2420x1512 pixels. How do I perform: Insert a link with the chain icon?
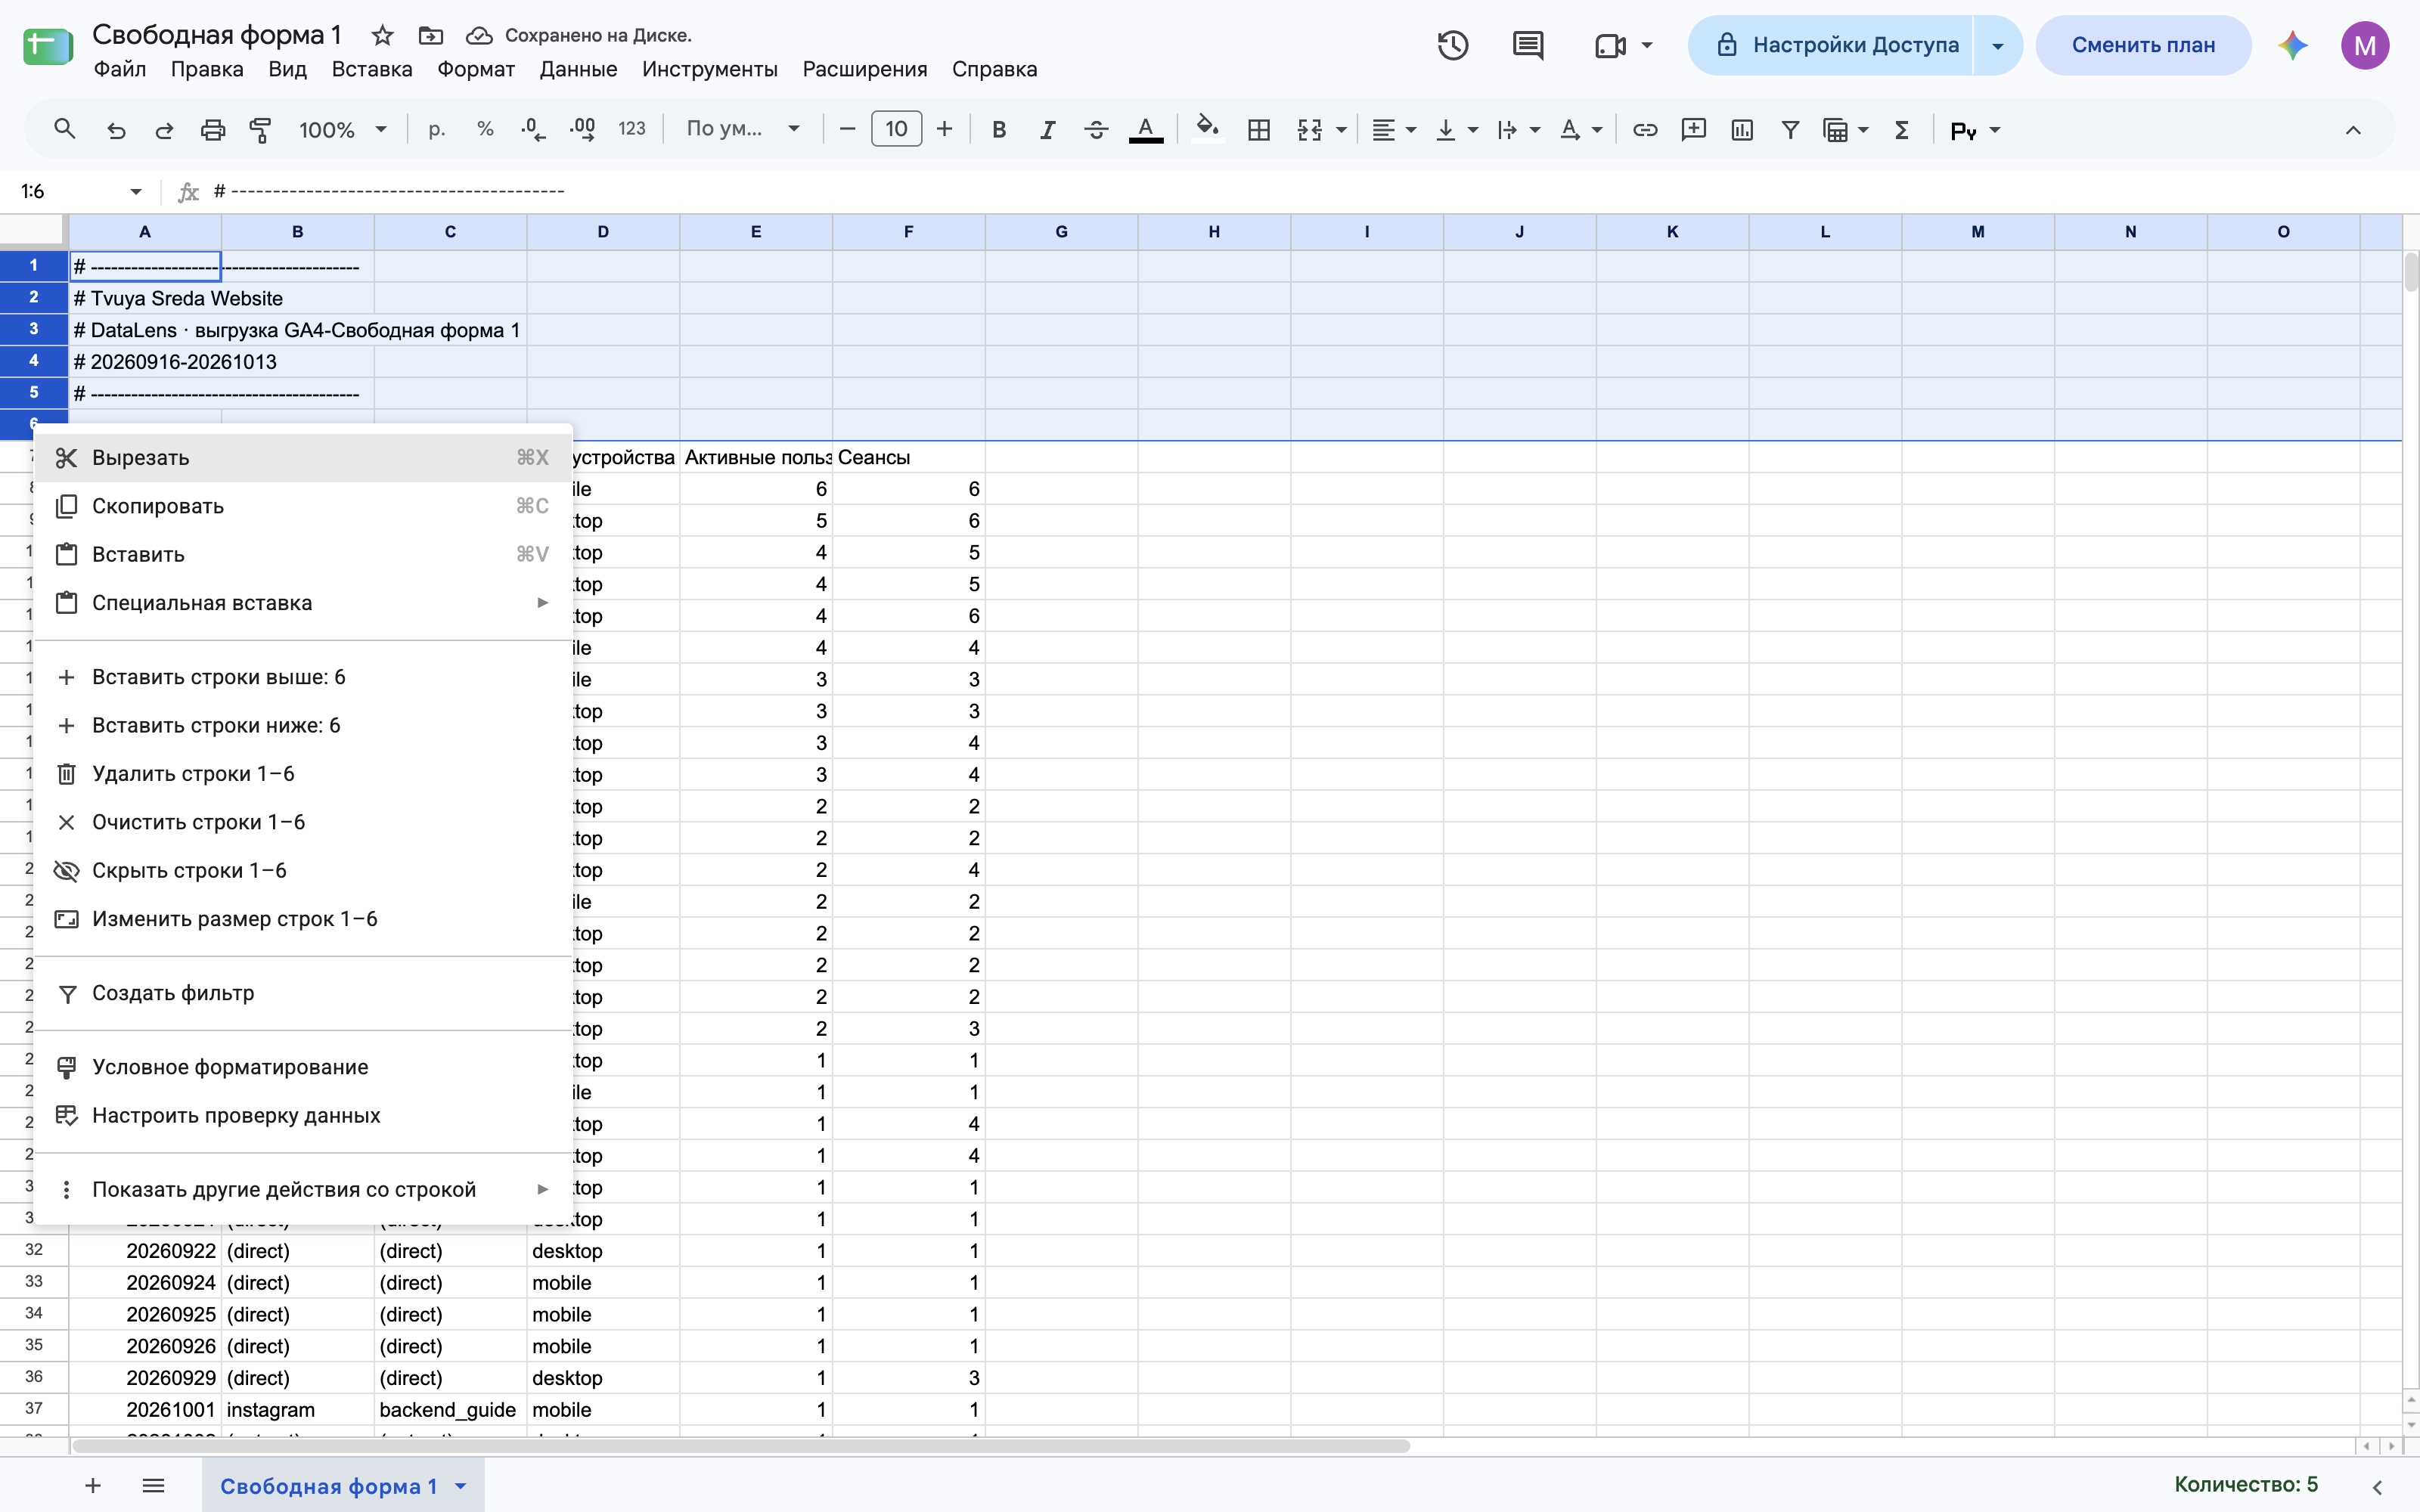(x=1645, y=130)
